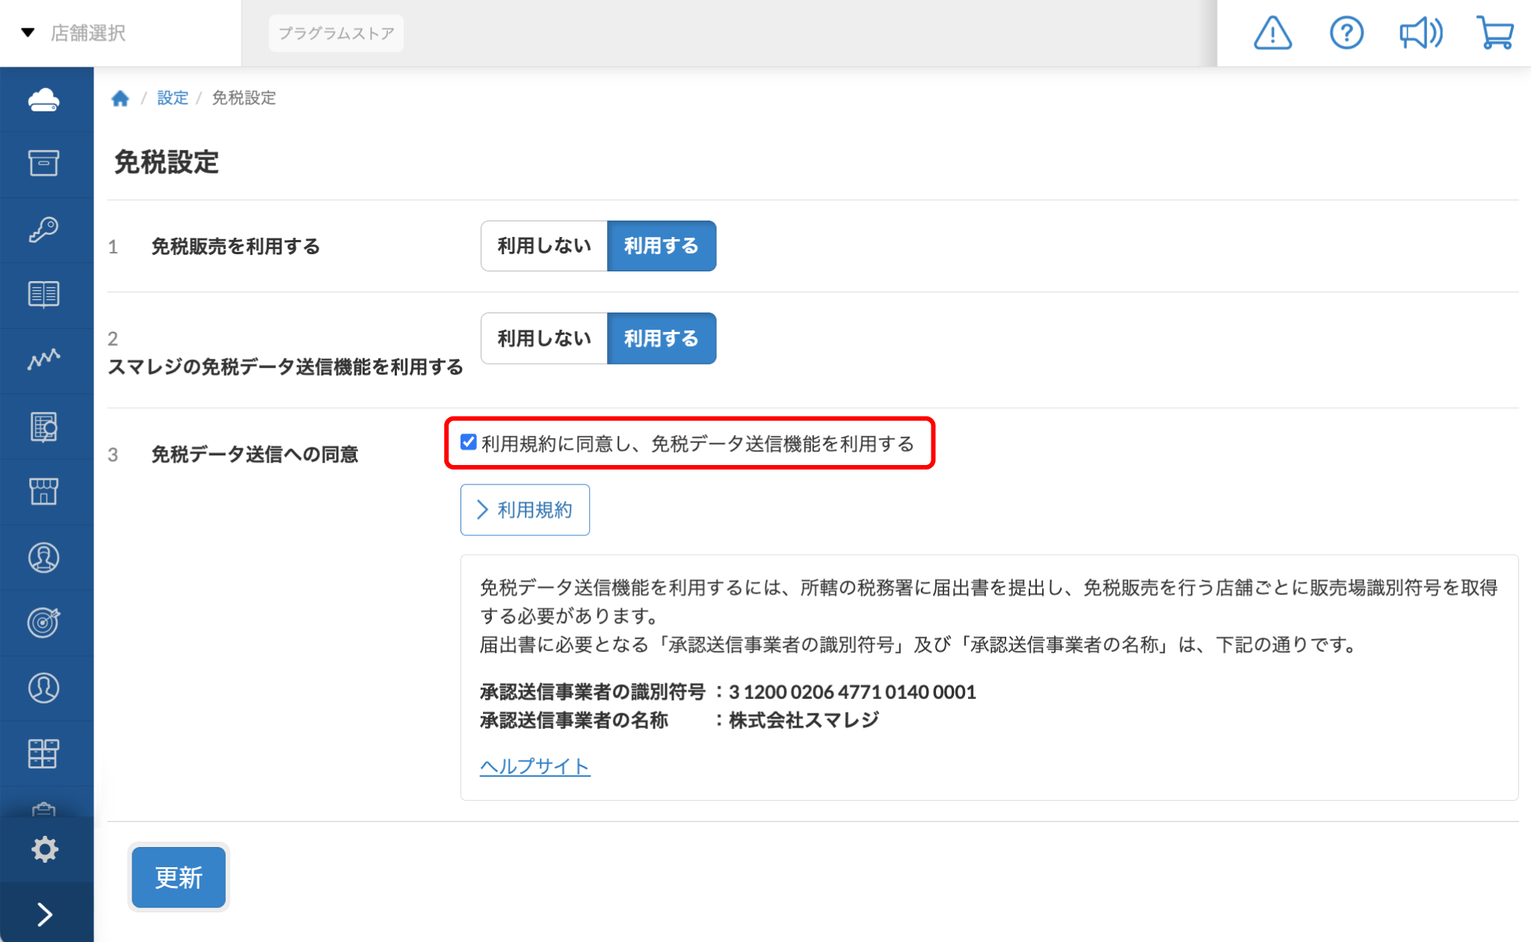The image size is (1531, 942).
Task: Go to 設定 in breadcrumb
Action: [172, 98]
